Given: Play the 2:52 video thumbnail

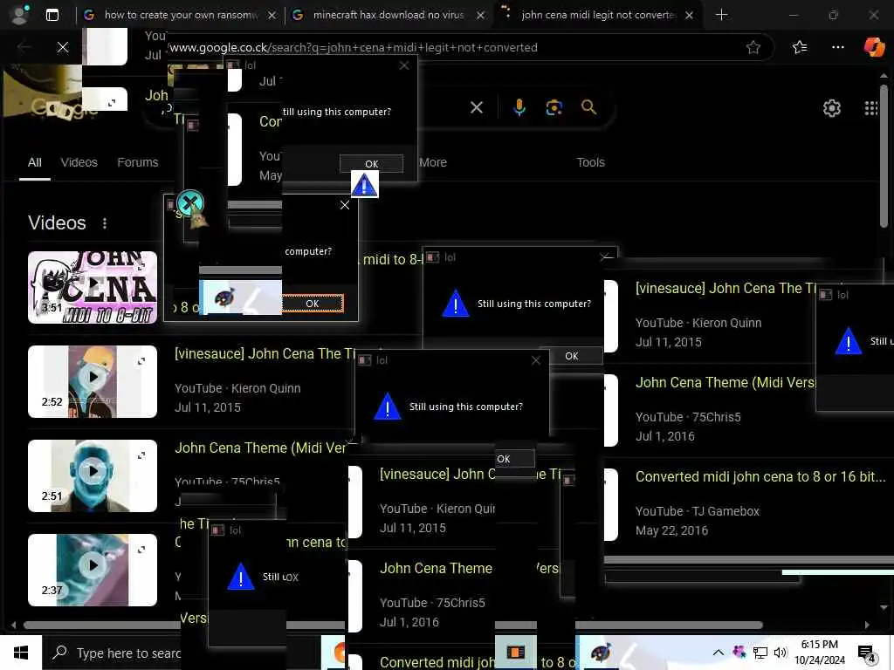Looking at the screenshot, I should tap(93, 381).
